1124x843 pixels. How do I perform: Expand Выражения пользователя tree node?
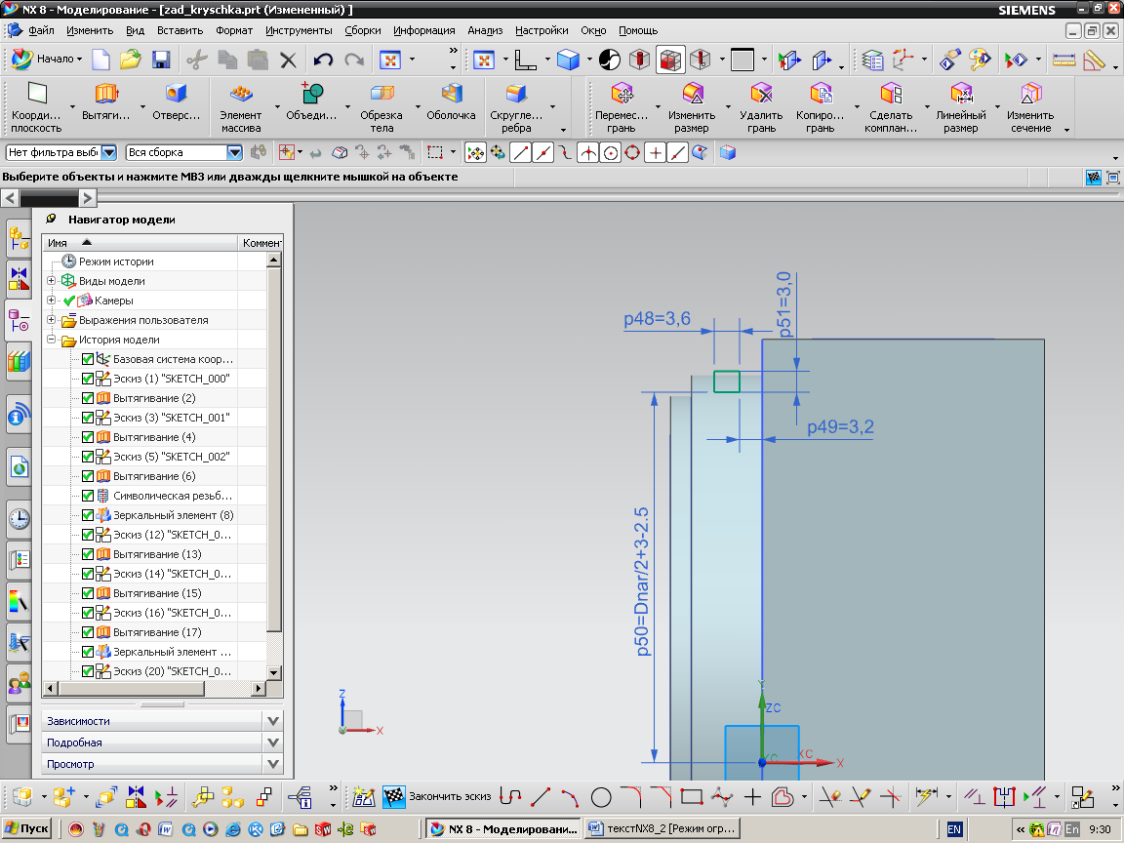tap(51, 320)
